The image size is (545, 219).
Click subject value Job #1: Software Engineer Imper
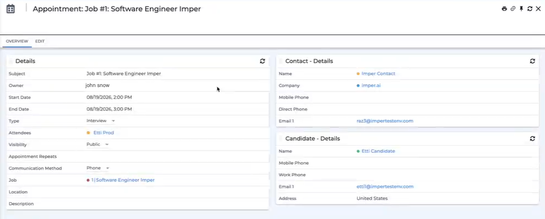[x=124, y=73]
